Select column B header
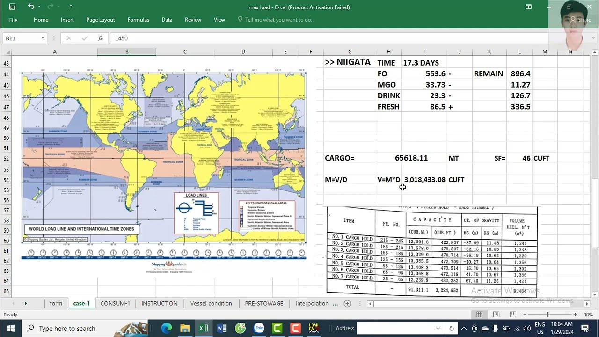The image size is (599, 337). tap(127, 51)
